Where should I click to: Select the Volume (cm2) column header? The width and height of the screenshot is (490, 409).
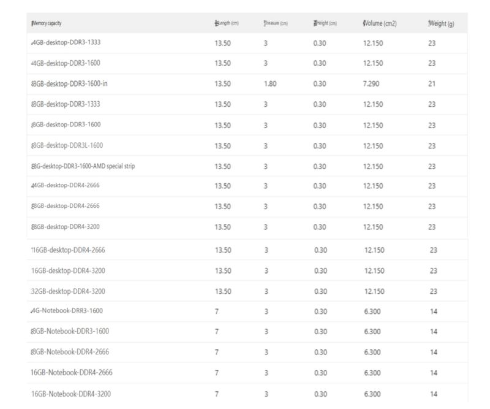pyautogui.click(x=380, y=24)
